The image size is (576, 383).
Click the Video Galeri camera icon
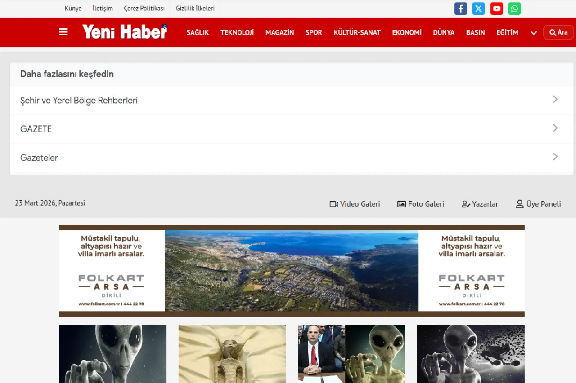pyautogui.click(x=334, y=203)
